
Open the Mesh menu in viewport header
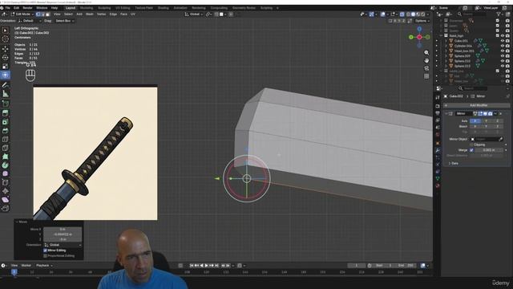pos(89,14)
